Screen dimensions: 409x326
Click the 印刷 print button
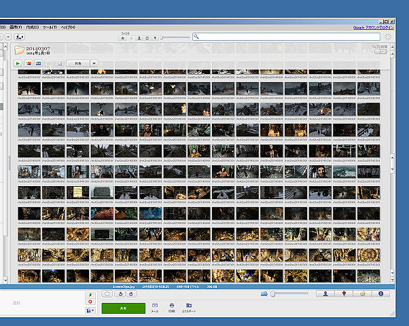point(171,308)
